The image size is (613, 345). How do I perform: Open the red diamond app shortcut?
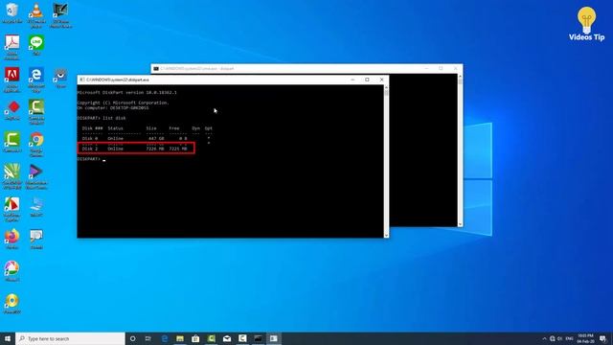(x=12, y=110)
